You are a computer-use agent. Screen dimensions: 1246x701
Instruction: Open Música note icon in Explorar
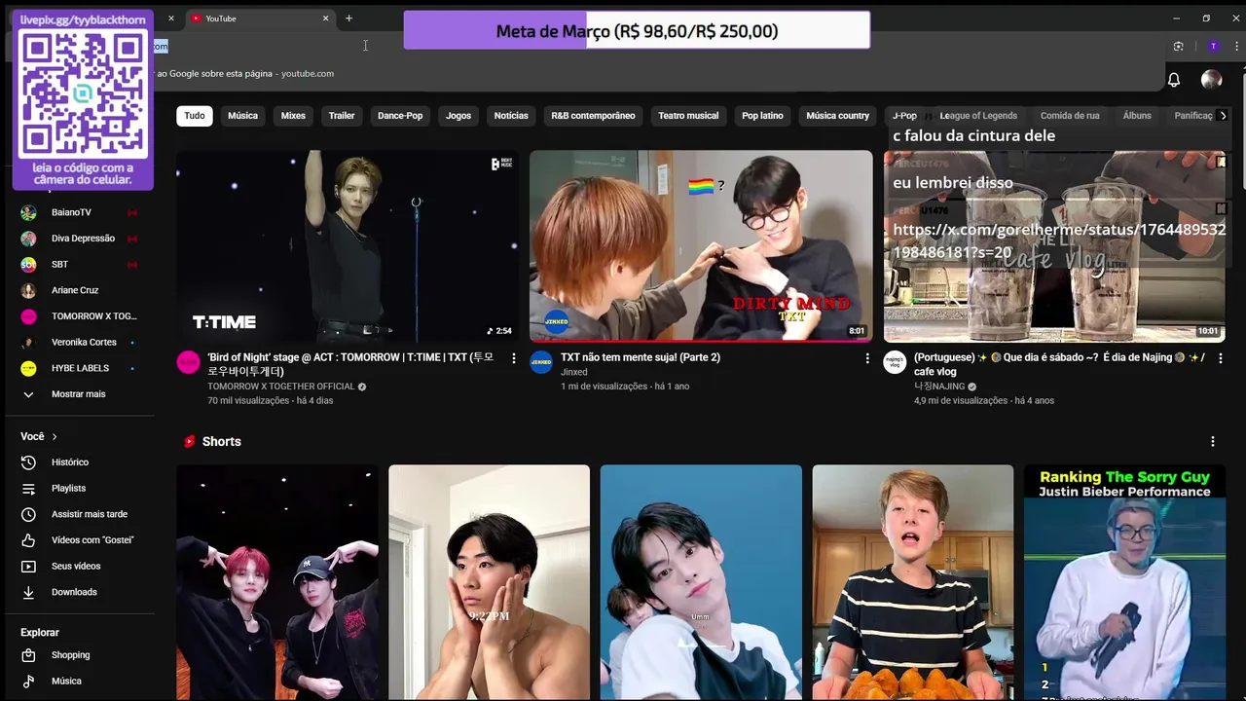coord(28,682)
